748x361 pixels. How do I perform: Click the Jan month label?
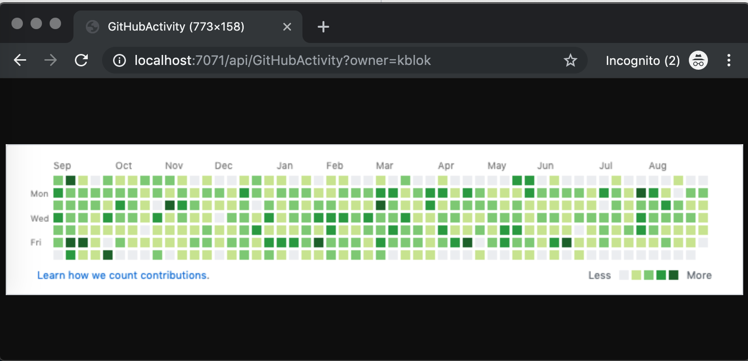(285, 166)
